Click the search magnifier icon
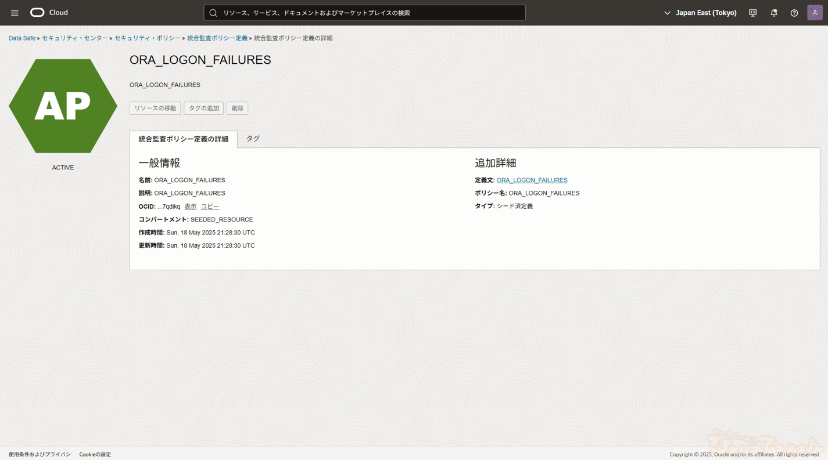Viewport: 828px width, 460px height. tap(213, 13)
